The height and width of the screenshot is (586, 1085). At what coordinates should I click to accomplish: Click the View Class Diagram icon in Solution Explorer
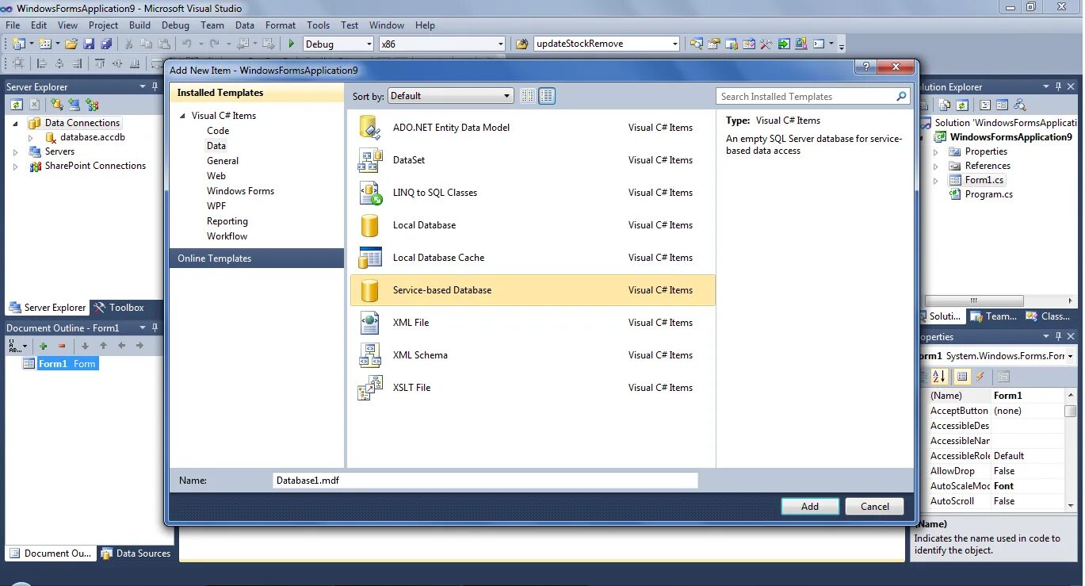click(x=1020, y=105)
